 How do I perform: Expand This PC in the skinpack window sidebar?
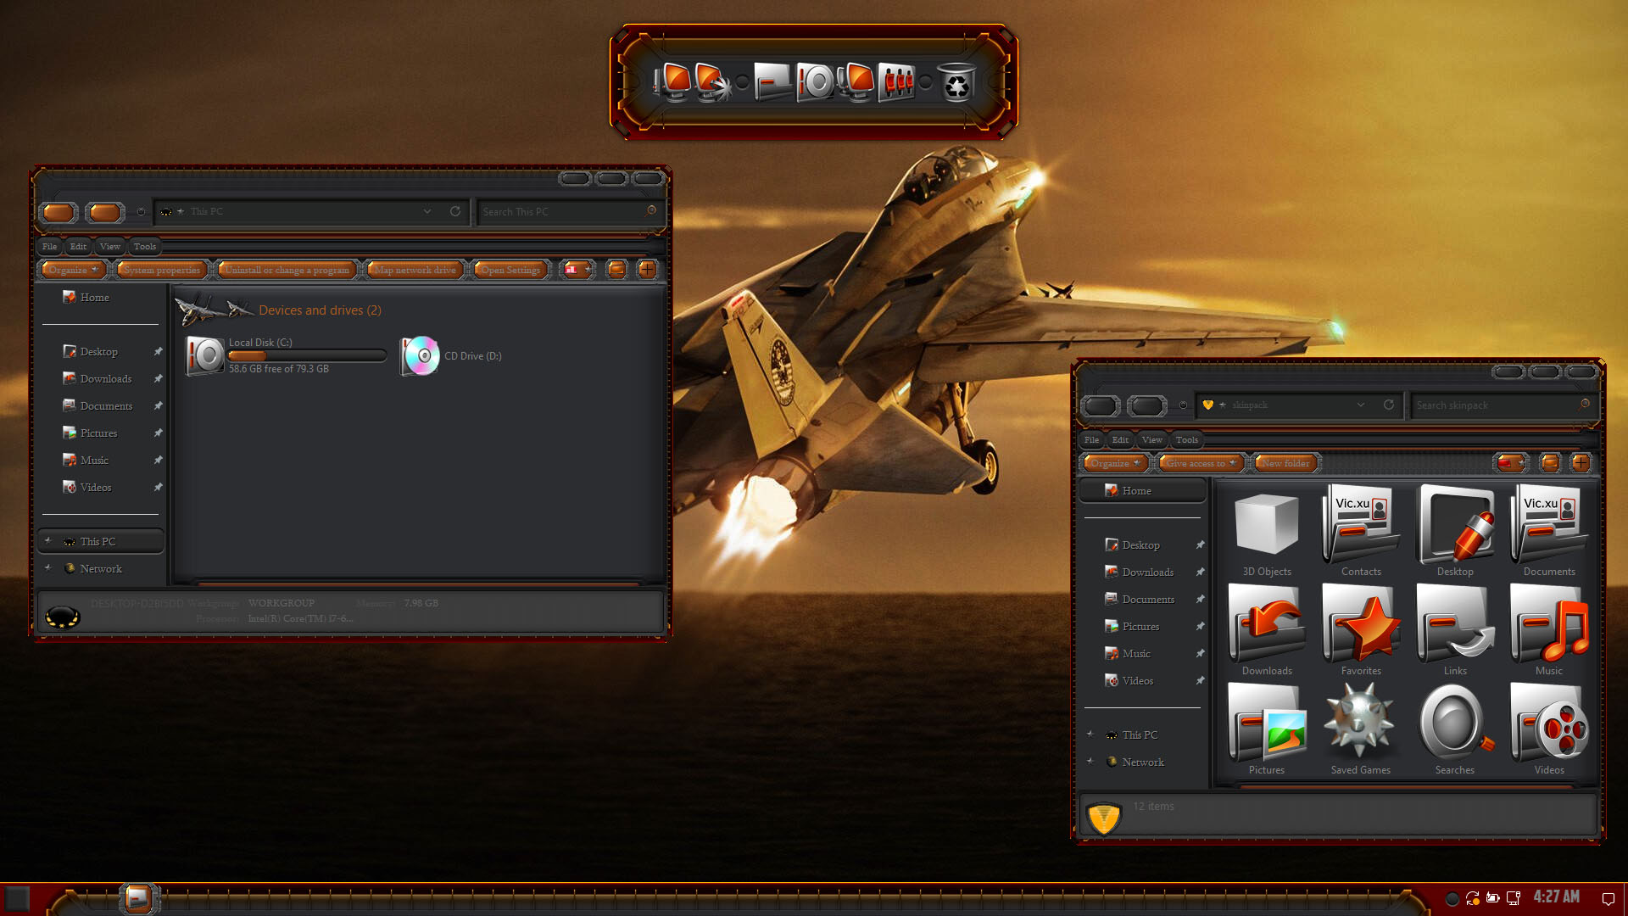[x=1091, y=734]
